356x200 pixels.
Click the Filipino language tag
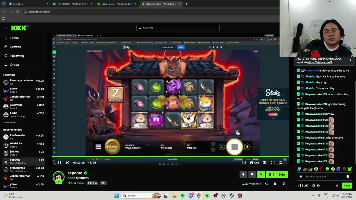pos(92,183)
